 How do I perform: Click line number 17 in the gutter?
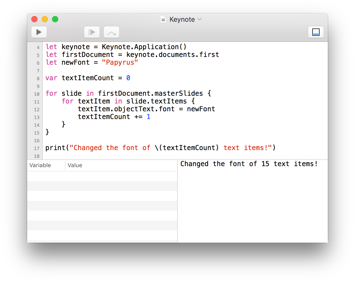click(37, 149)
